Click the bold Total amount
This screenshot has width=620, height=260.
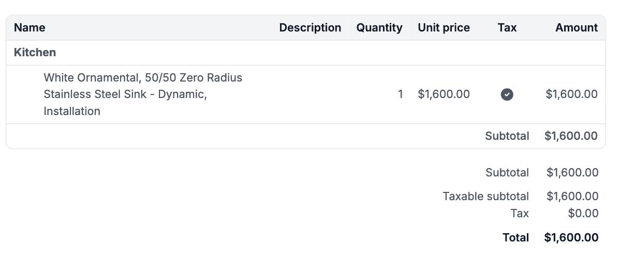[x=571, y=238]
